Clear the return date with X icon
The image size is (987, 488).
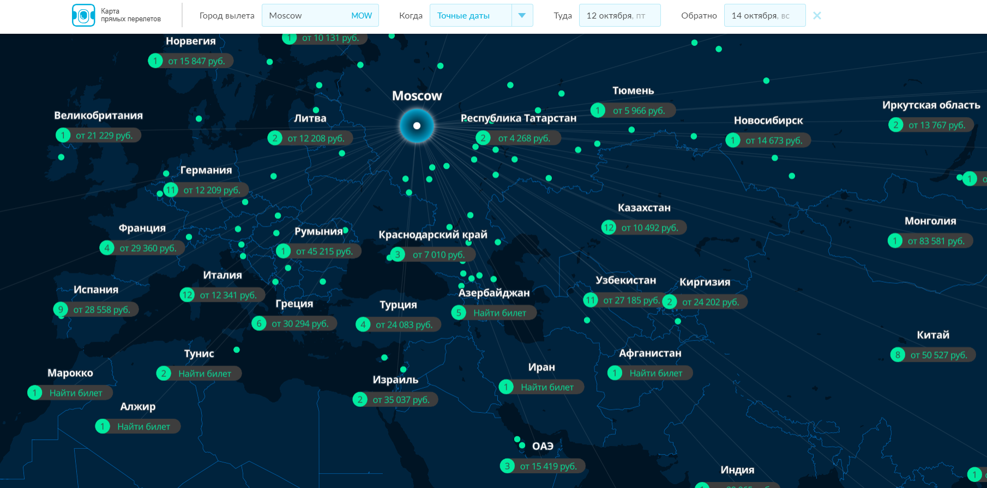tap(817, 16)
